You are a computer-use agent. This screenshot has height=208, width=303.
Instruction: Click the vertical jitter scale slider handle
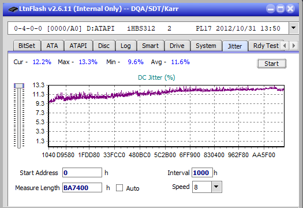[19, 86]
